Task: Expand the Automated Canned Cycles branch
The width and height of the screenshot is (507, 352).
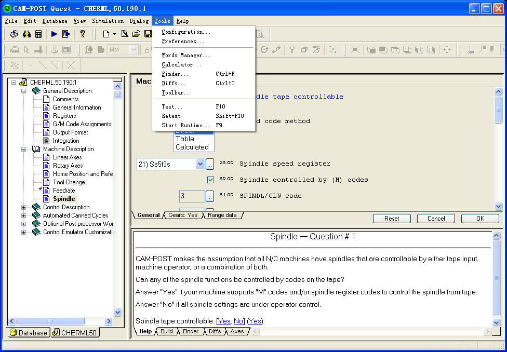Action: 23,215
